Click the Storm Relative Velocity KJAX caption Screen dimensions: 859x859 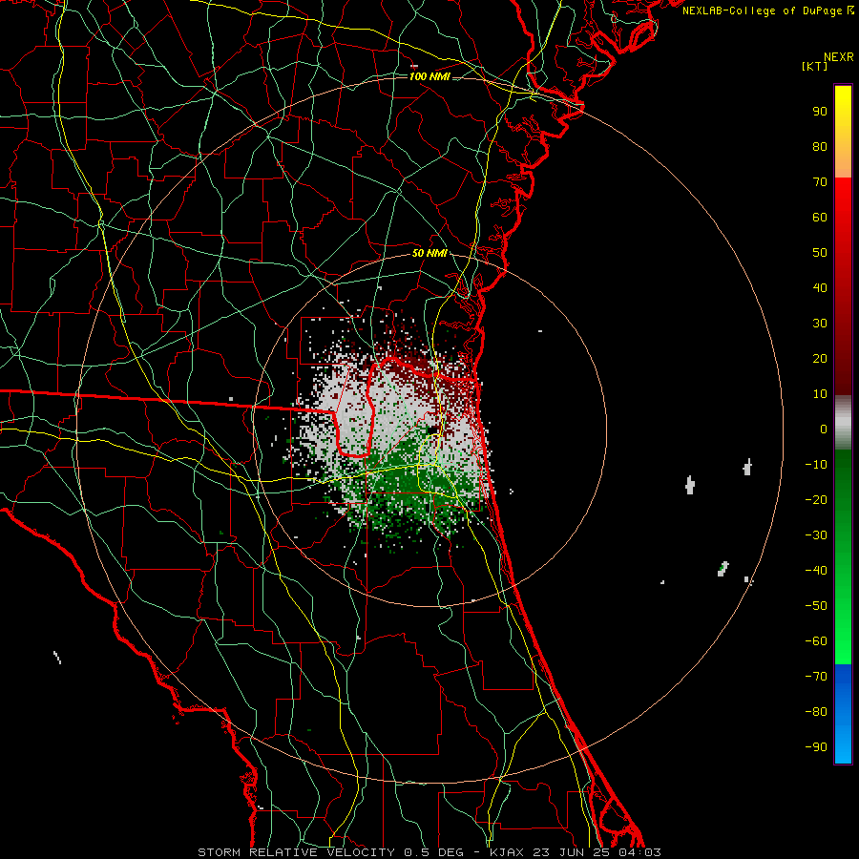(429, 852)
